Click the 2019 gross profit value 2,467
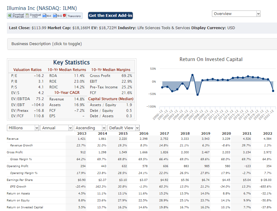This screenshot has width=277, height=211. [205, 152]
